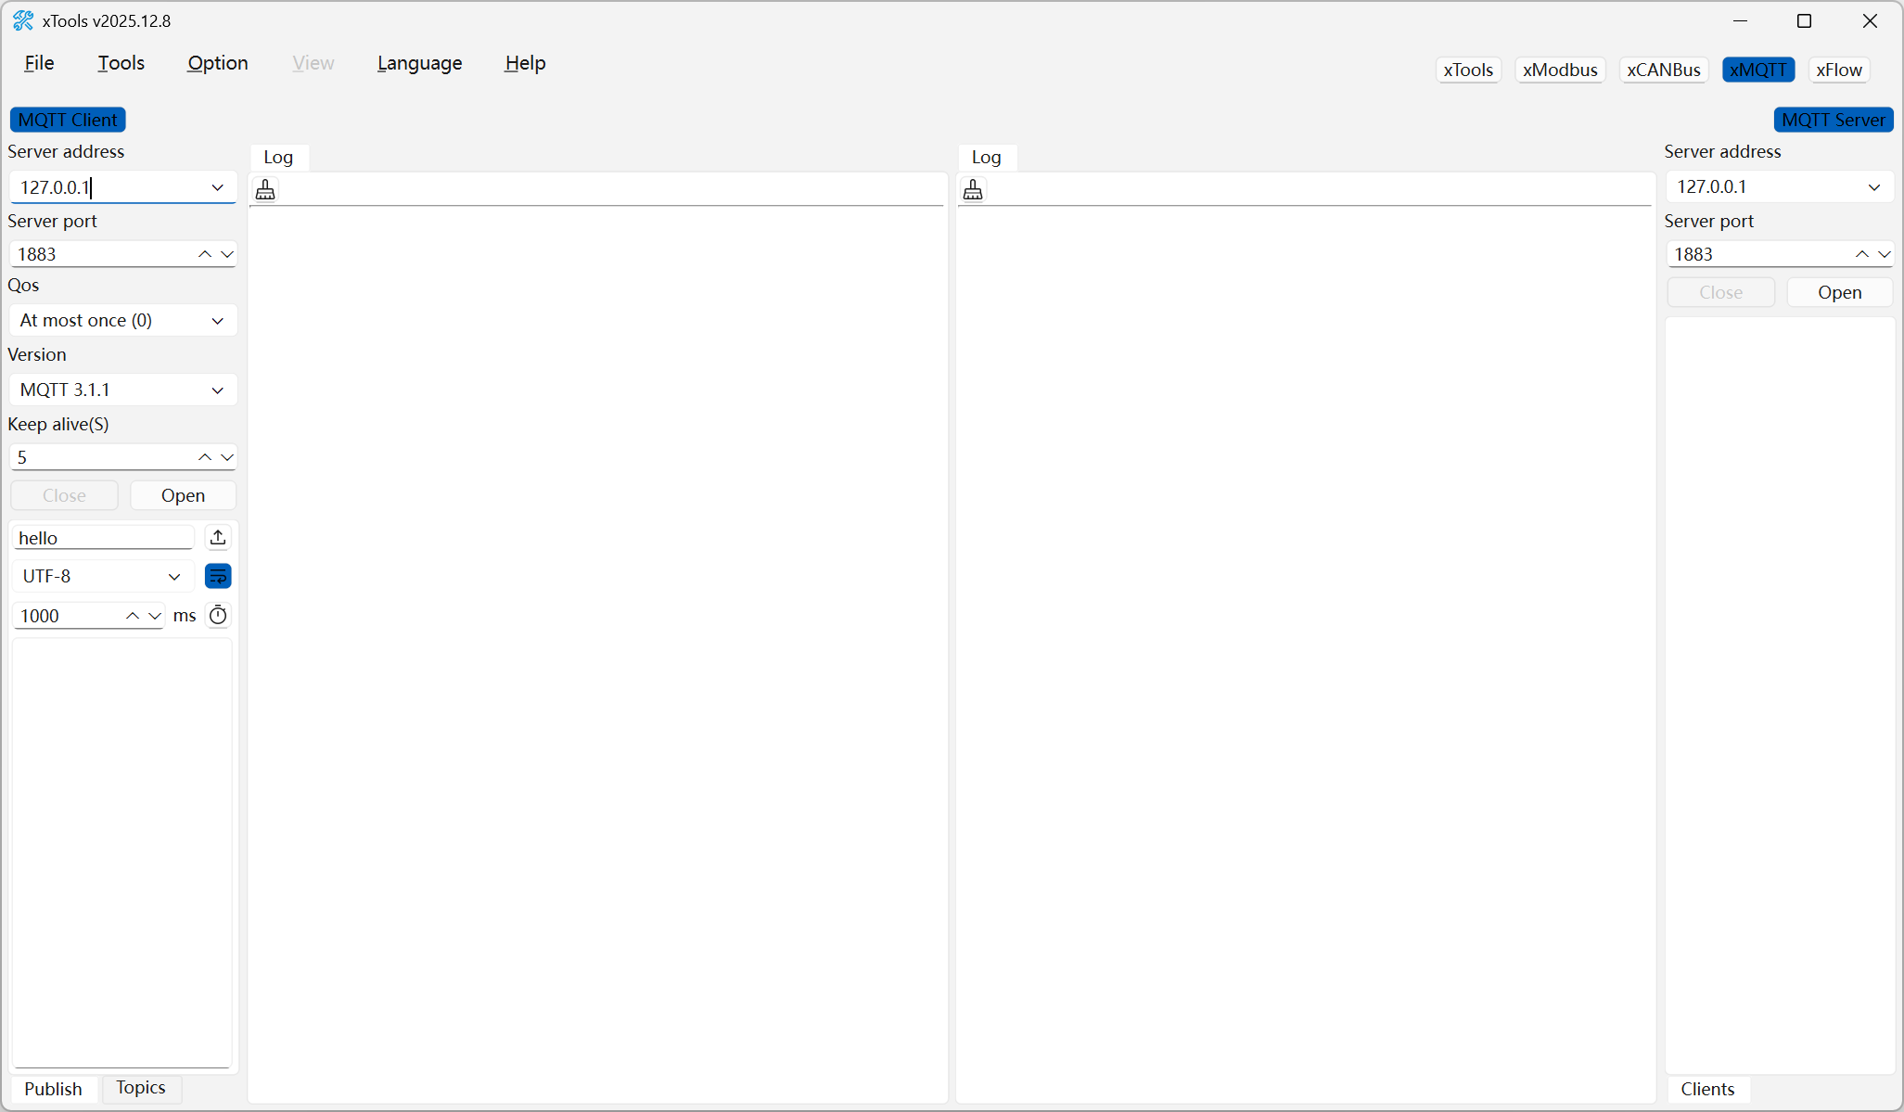Expand the client Server address dropdown

click(x=218, y=187)
